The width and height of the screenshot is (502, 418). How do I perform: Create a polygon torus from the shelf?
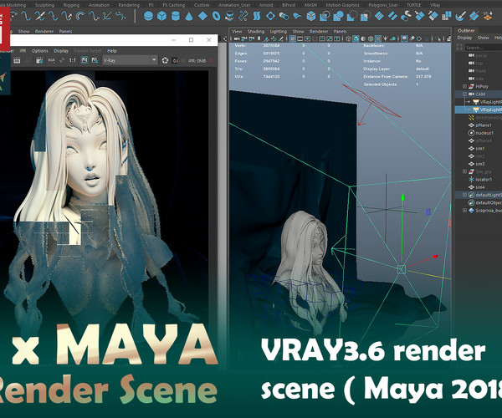[217, 16]
